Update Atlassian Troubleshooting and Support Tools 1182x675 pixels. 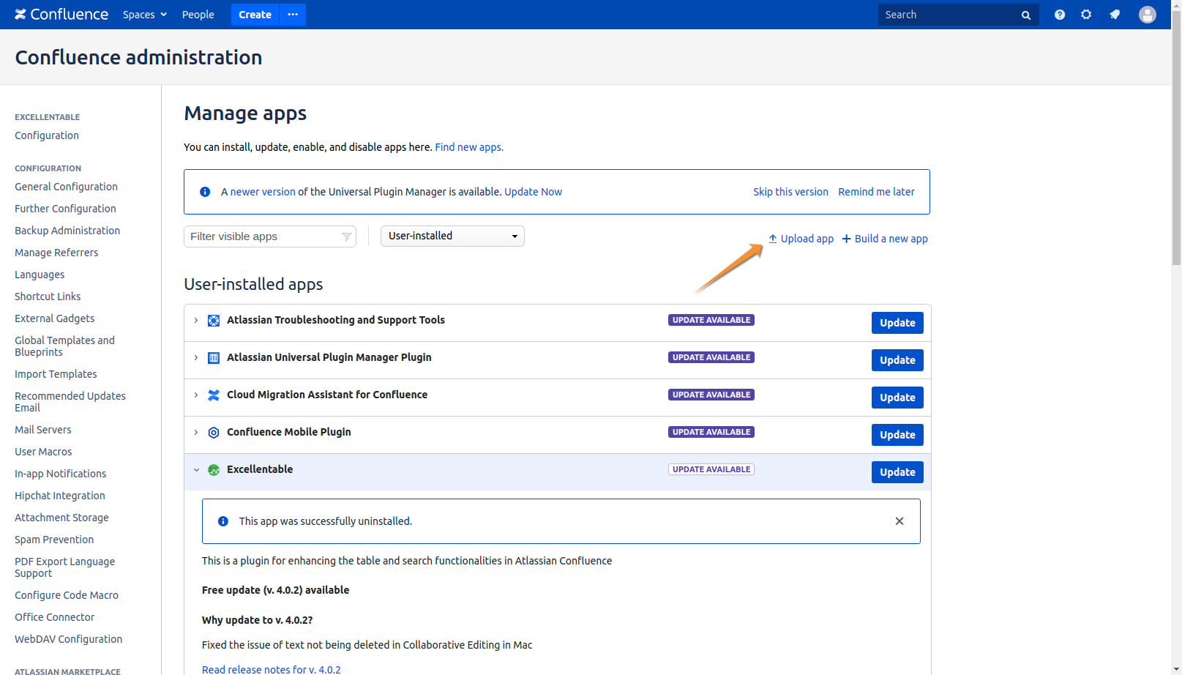(x=897, y=323)
